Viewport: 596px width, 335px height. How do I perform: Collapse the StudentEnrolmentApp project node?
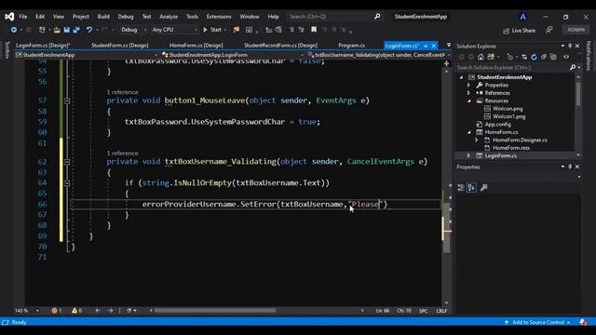click(x=462, y=77)
